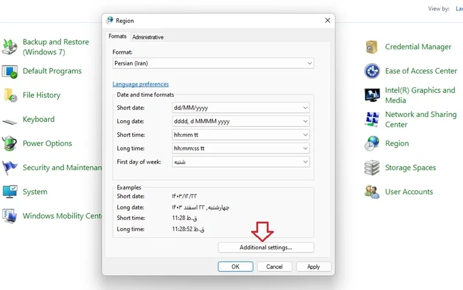Click Security and Maintenance flag icon

(10, 168)
